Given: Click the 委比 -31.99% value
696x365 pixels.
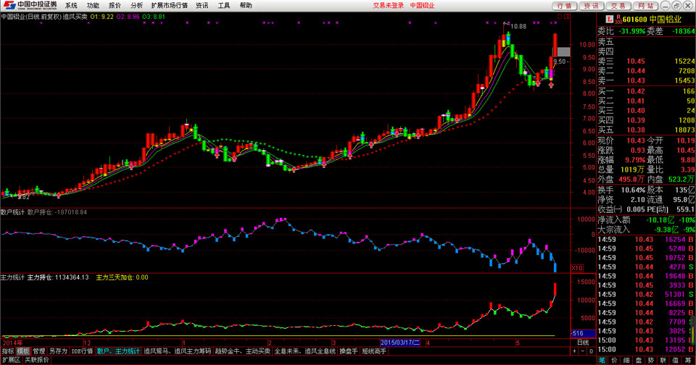Looking at the screenshot, I should pos(631,31).
